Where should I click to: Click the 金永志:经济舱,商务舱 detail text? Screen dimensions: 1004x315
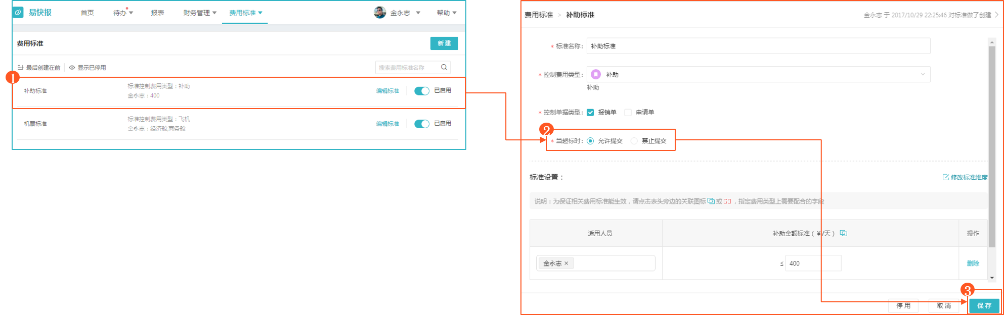pos(156,129)
